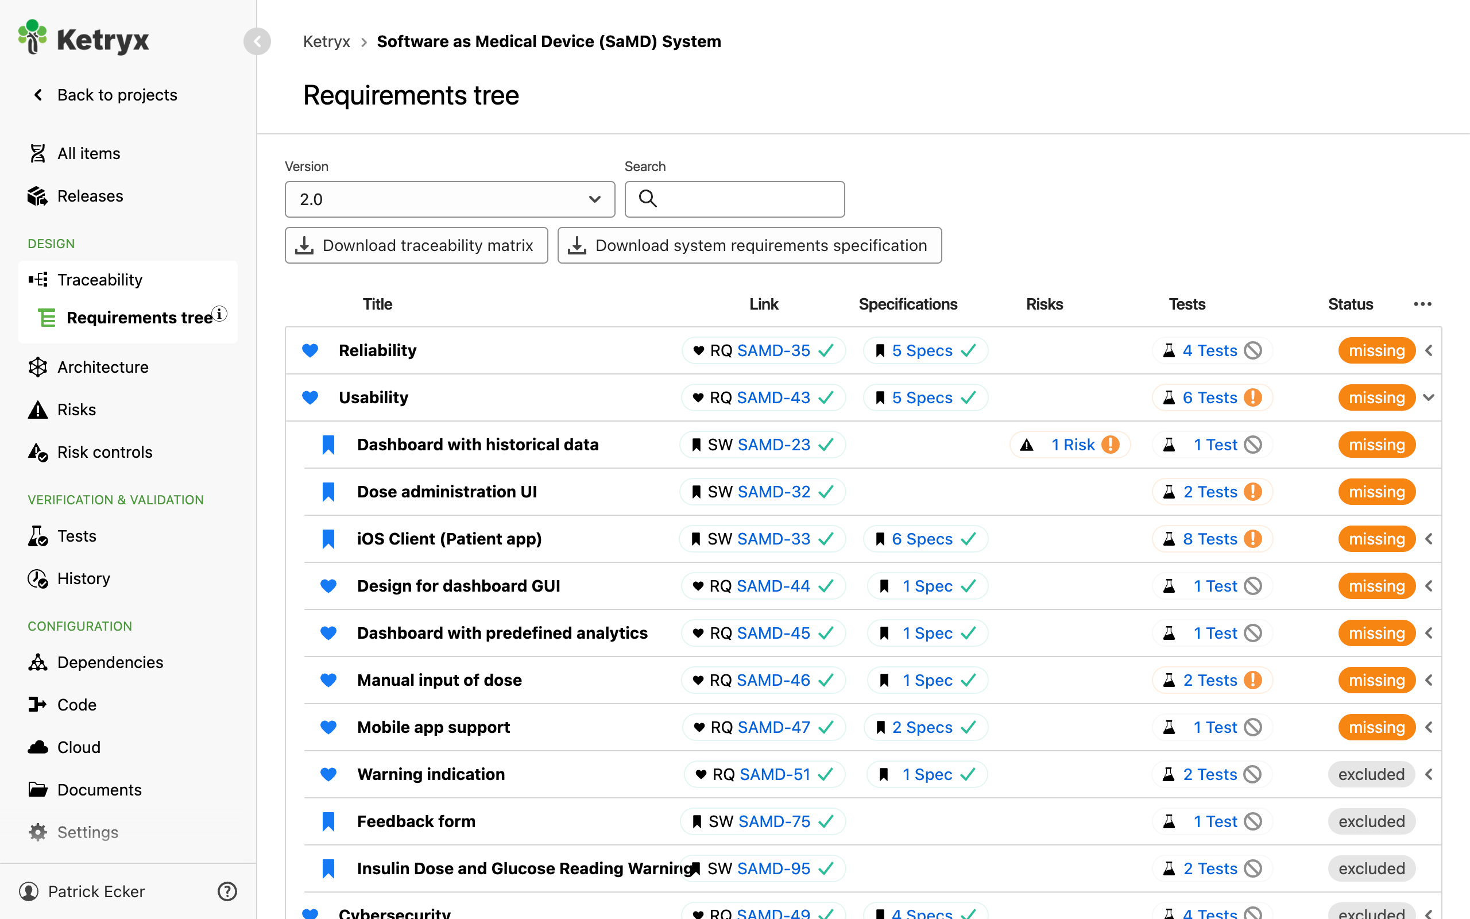
Task: Expand the Reliability row chevron
Action: tap(1428, 351)
